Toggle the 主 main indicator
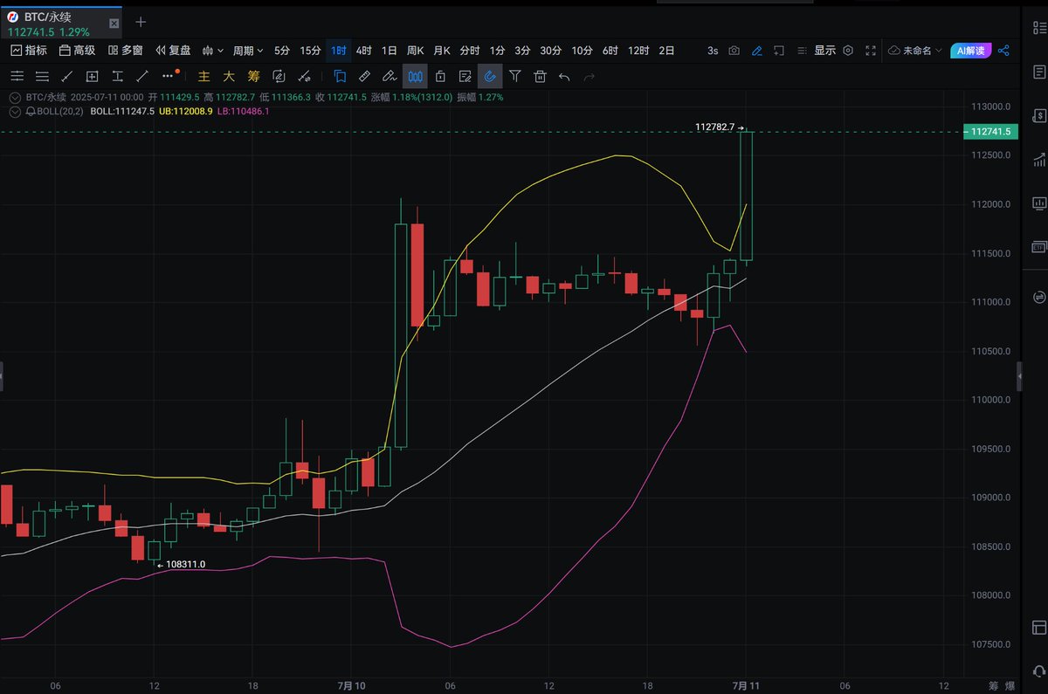 click(x=204, y=77)
